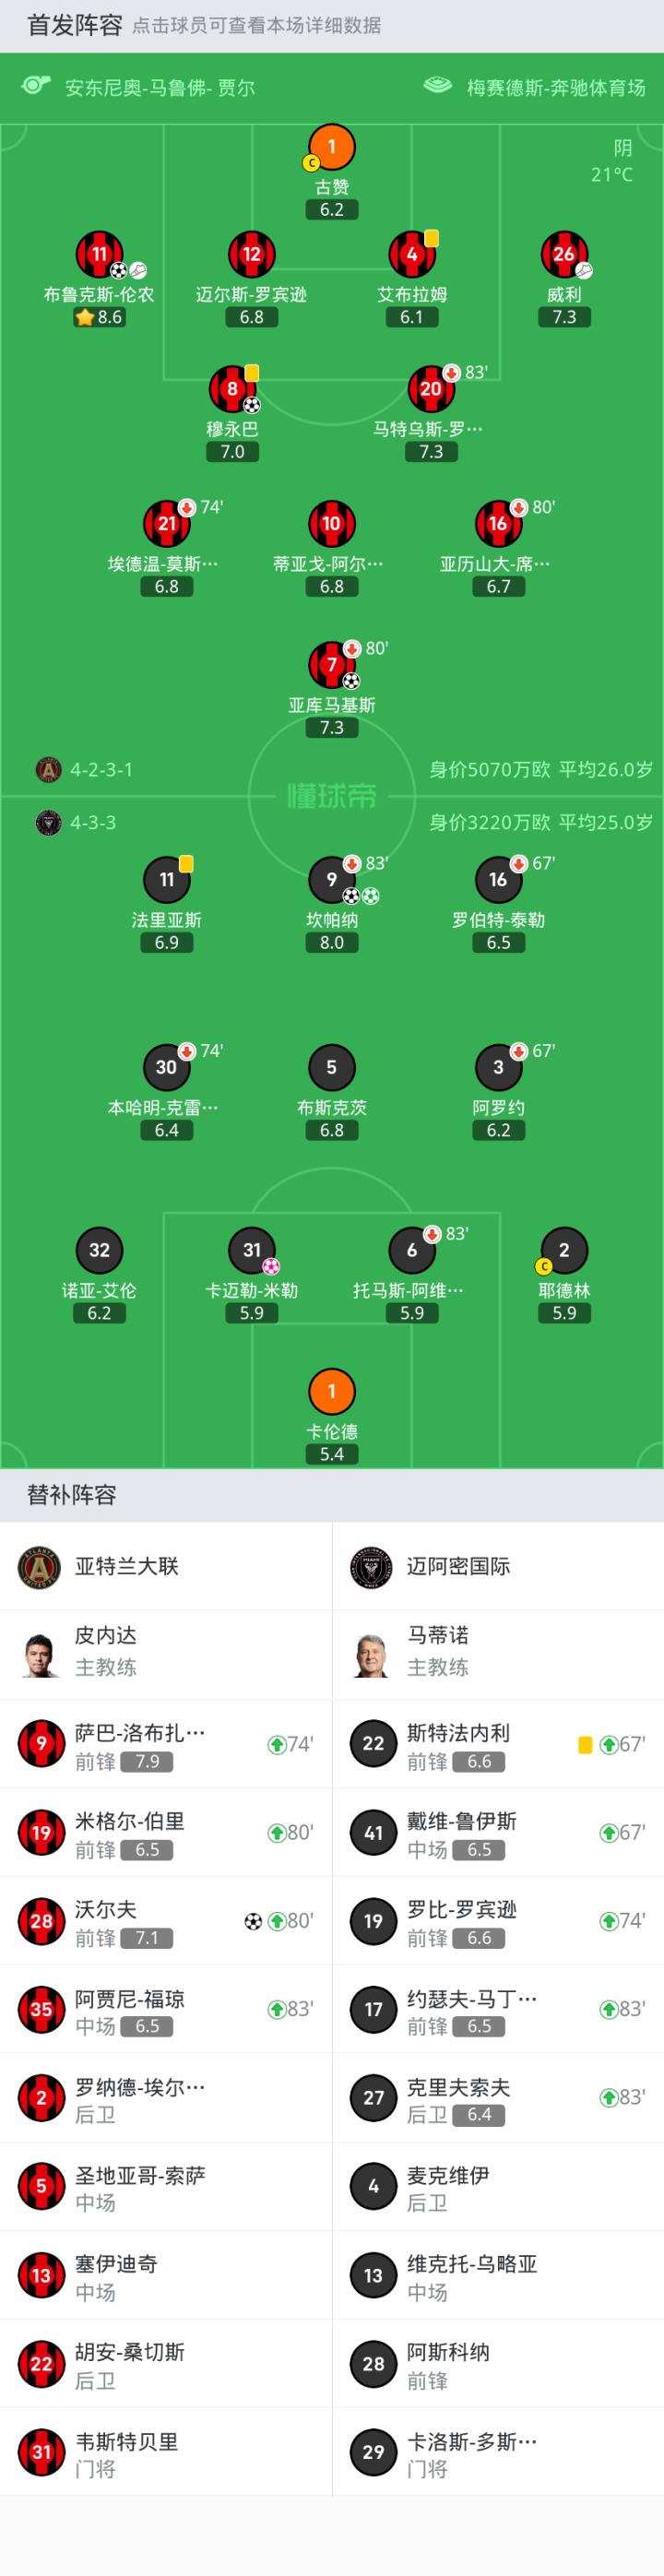Tap 耶德林's number 2 captain circle
The height and width of the screenshot is (2576, 664).
click(x=564, y=1249)
